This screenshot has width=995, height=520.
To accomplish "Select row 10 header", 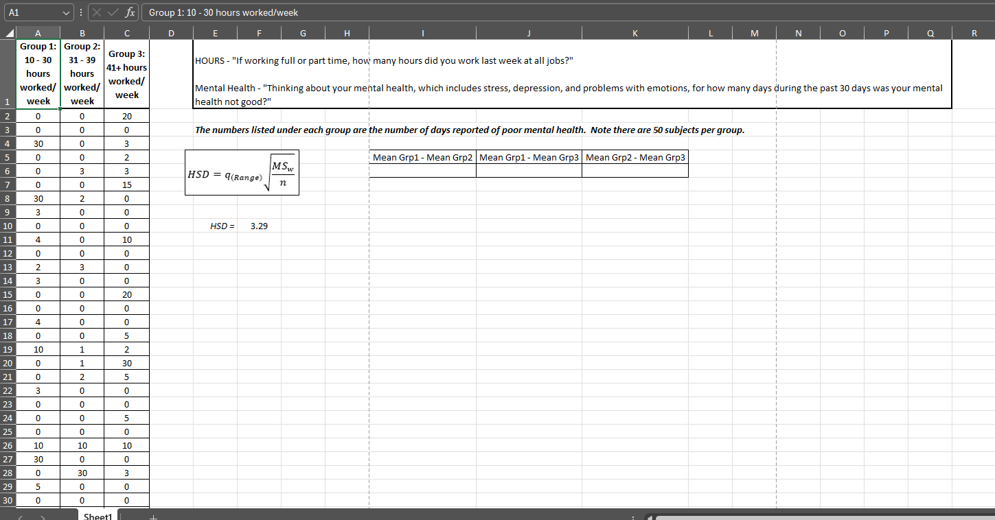I will (x=8, y=226).
